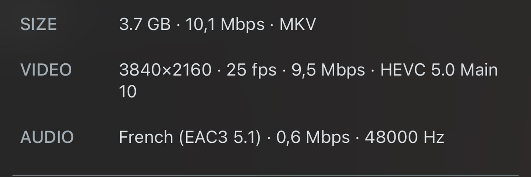Select the 0,6 Mbps audio bitrate

(x=313, y=138)
